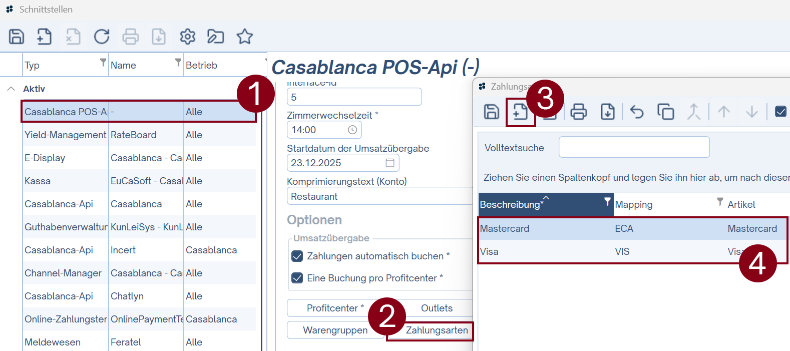Save payment types in the Zahlungsarten dialog

pos(492,112)
